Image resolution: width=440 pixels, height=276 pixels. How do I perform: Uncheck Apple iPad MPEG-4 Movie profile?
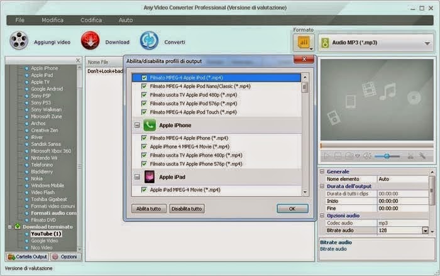click(144, 190)
